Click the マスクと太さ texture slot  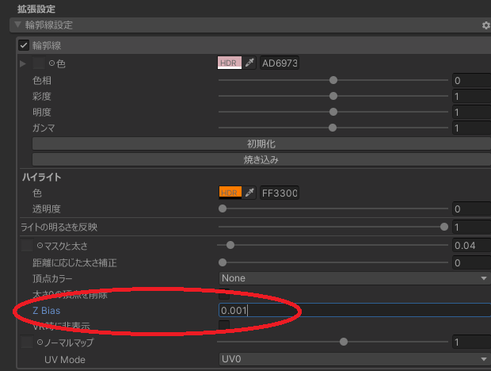pos(27,245)
